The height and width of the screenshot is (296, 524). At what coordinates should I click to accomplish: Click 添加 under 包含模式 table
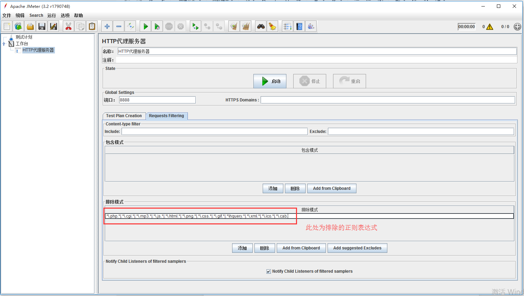tap(273, 188)
